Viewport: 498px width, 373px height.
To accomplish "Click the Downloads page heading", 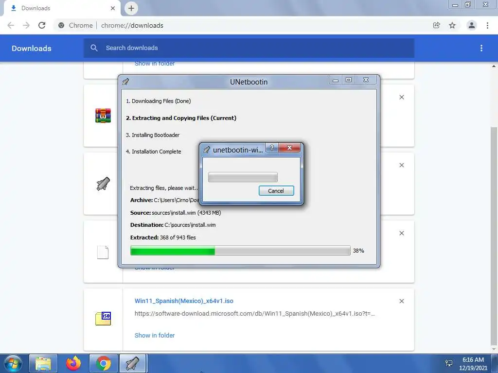I will (32, 48).
